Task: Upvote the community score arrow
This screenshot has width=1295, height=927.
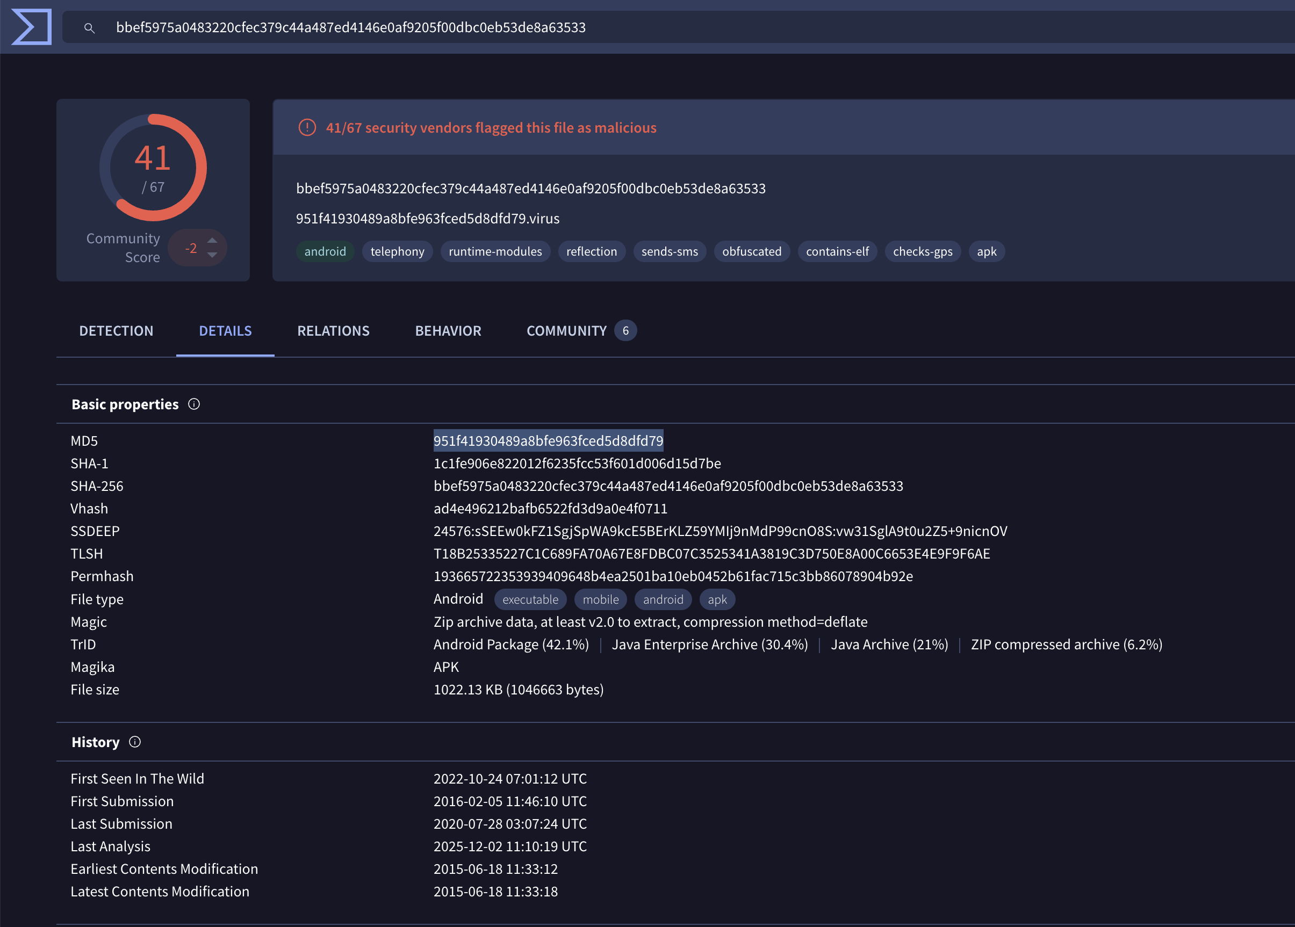Action: click(212, 240)
